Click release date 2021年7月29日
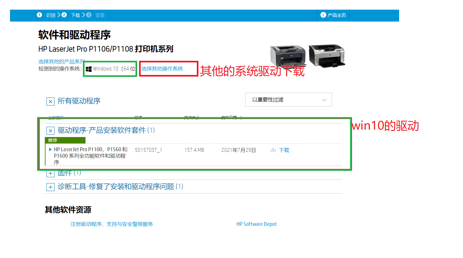The width and height of the screenshot is (463, 258). coord(239,150)
